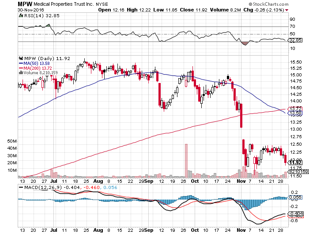Click the tall volume spike bar near Sep 26
This screenshot has height=234, width=309.
pyautogui.click(x=186, y=161)
